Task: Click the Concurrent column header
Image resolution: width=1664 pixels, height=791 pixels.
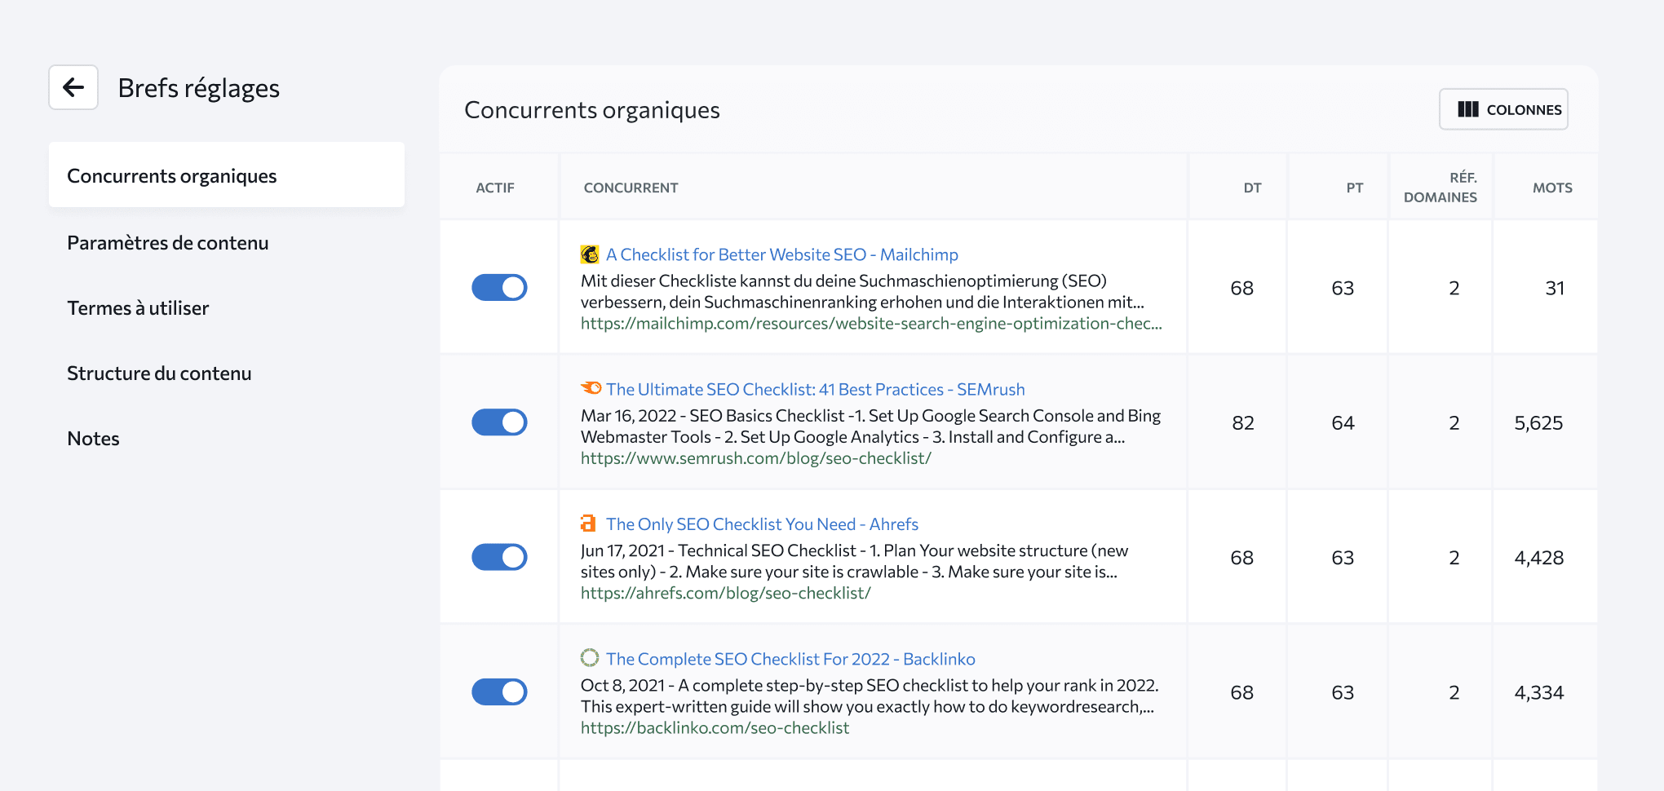Action: pyautogui.click(x=631, y=188)
